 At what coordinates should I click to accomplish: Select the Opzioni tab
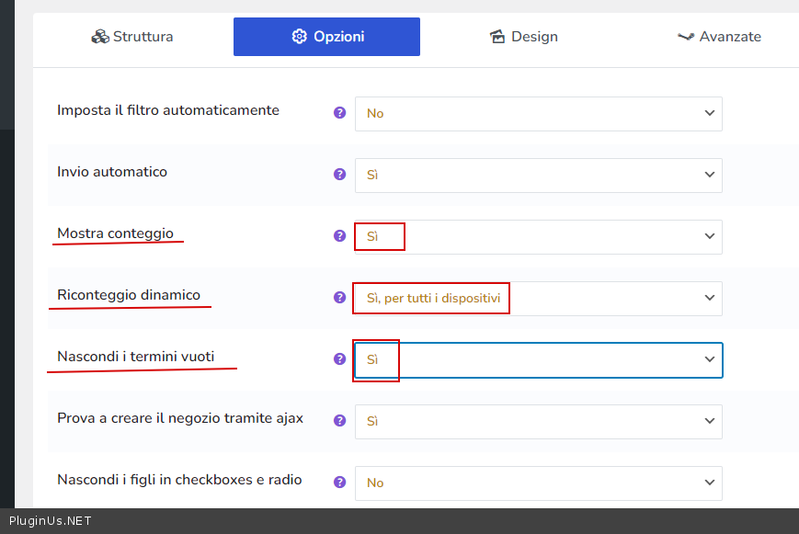point(326,37)
